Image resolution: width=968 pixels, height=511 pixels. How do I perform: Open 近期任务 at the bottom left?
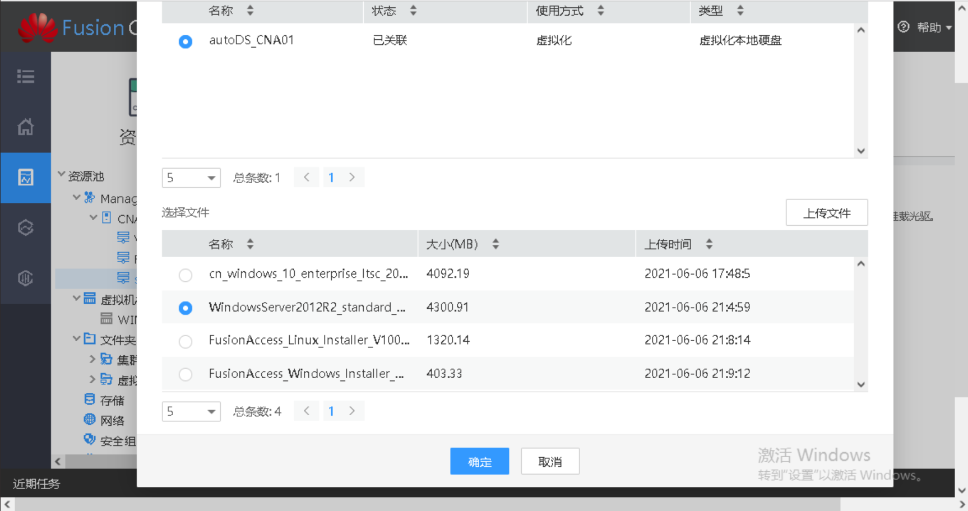tap(36, 484)
